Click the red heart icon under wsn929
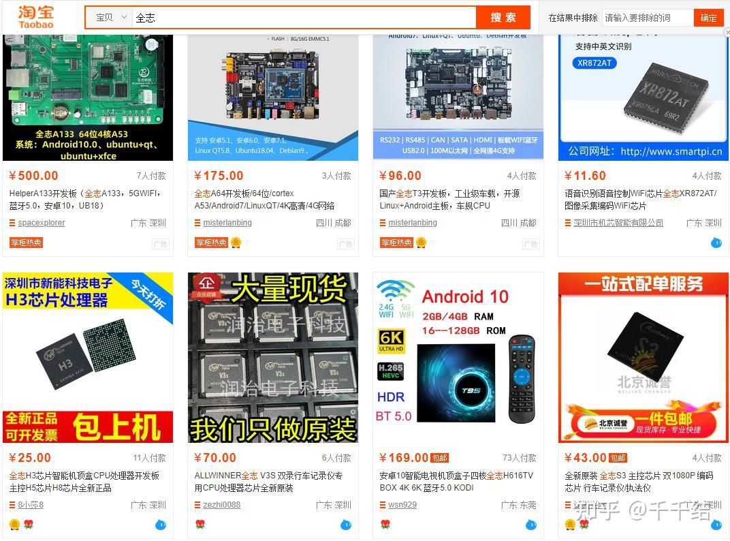 [x=385, y=525]
